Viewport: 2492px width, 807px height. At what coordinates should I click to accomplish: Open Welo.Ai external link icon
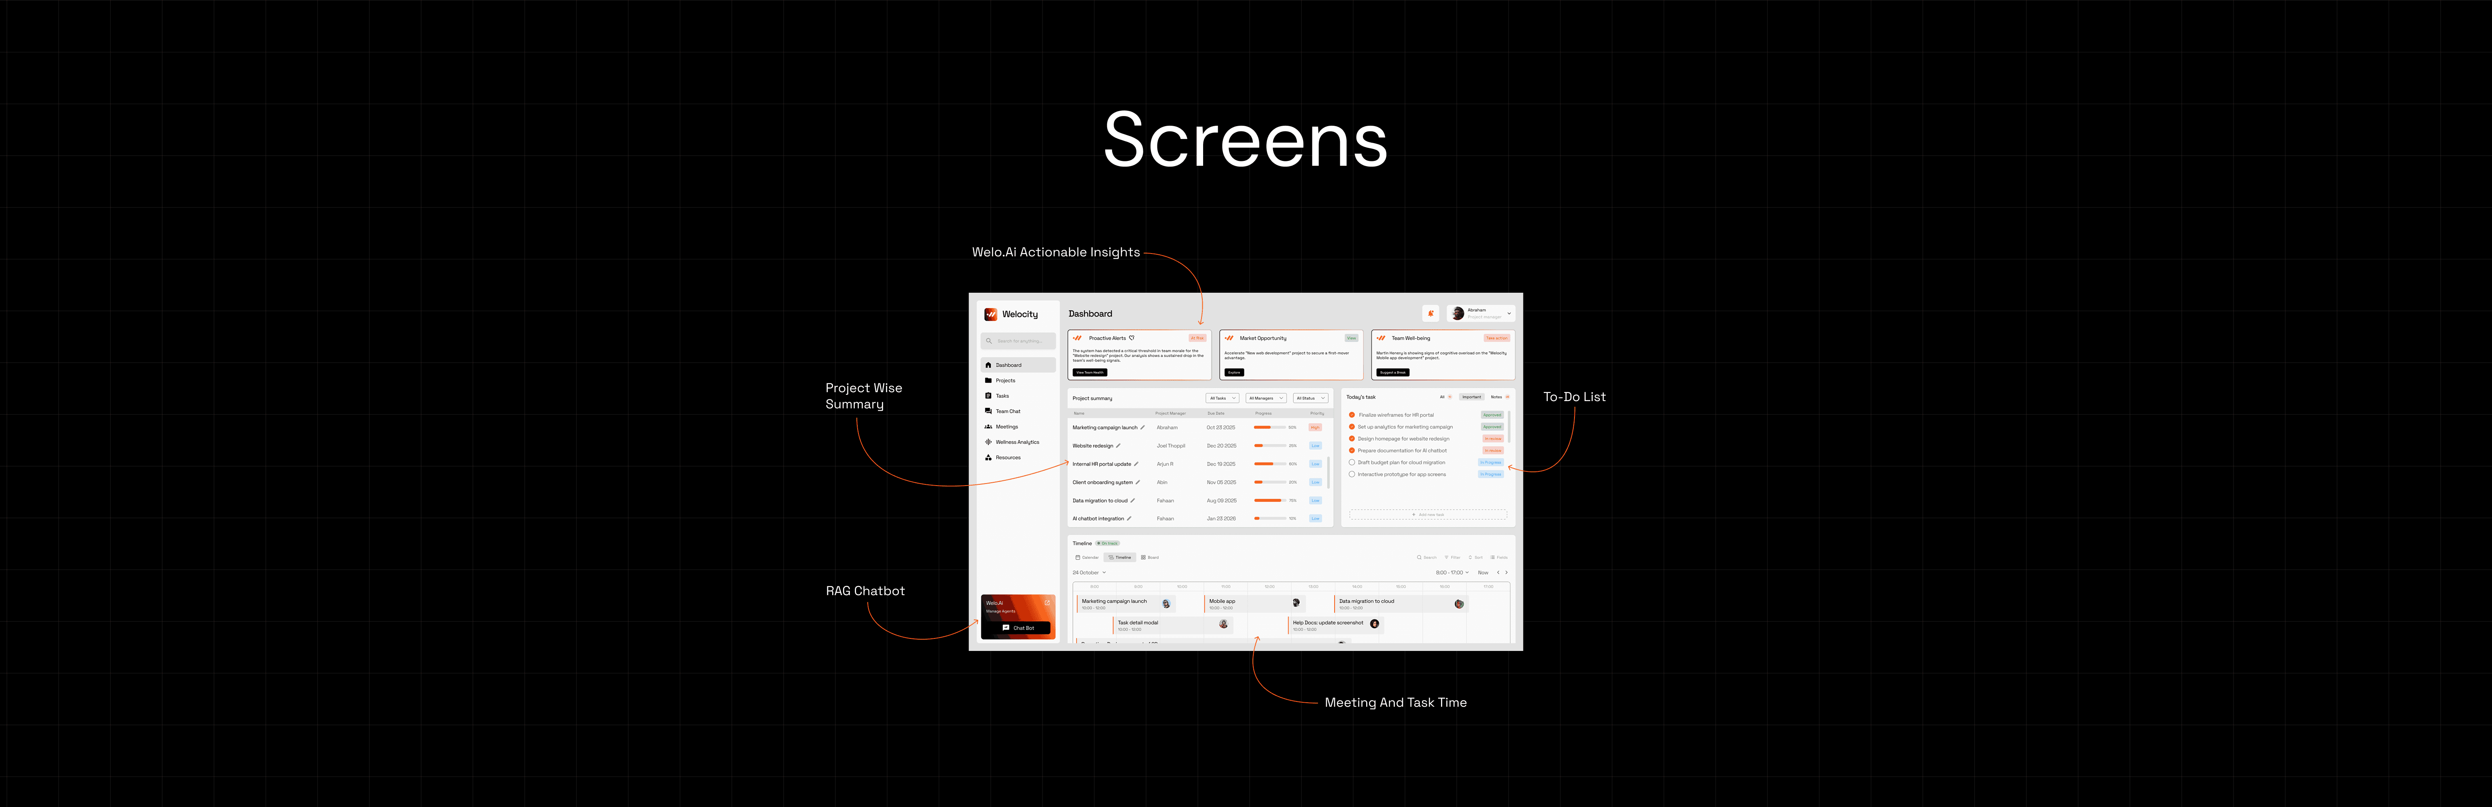[1048, 603]
